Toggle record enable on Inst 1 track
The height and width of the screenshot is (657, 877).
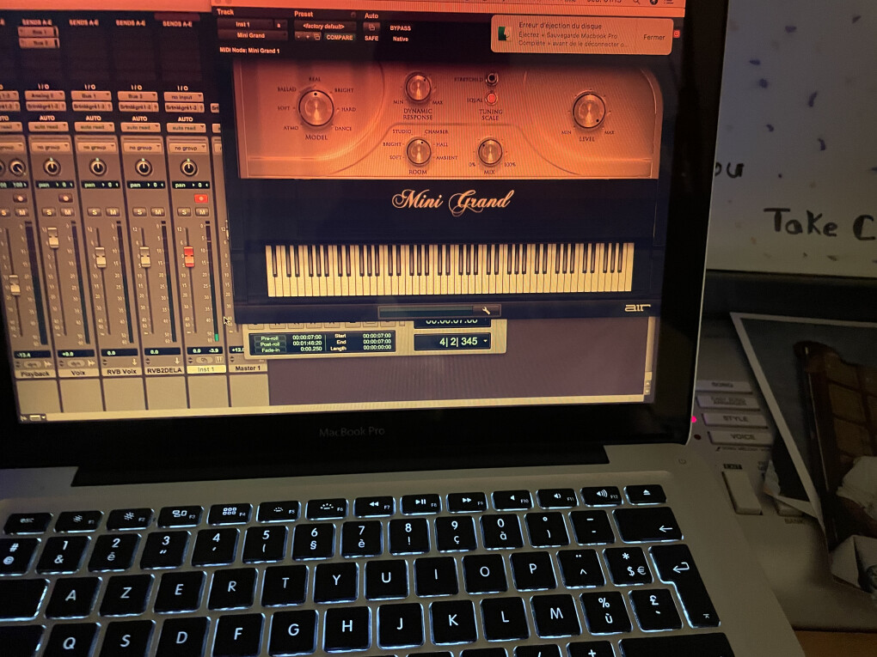200,198
